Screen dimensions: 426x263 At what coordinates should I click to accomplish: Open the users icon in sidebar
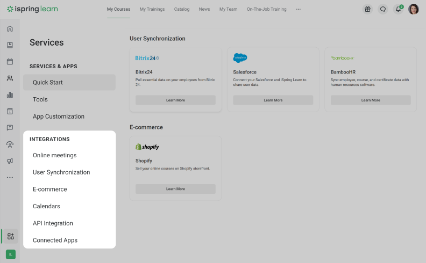pyautogui.click(x=10, y=78)
